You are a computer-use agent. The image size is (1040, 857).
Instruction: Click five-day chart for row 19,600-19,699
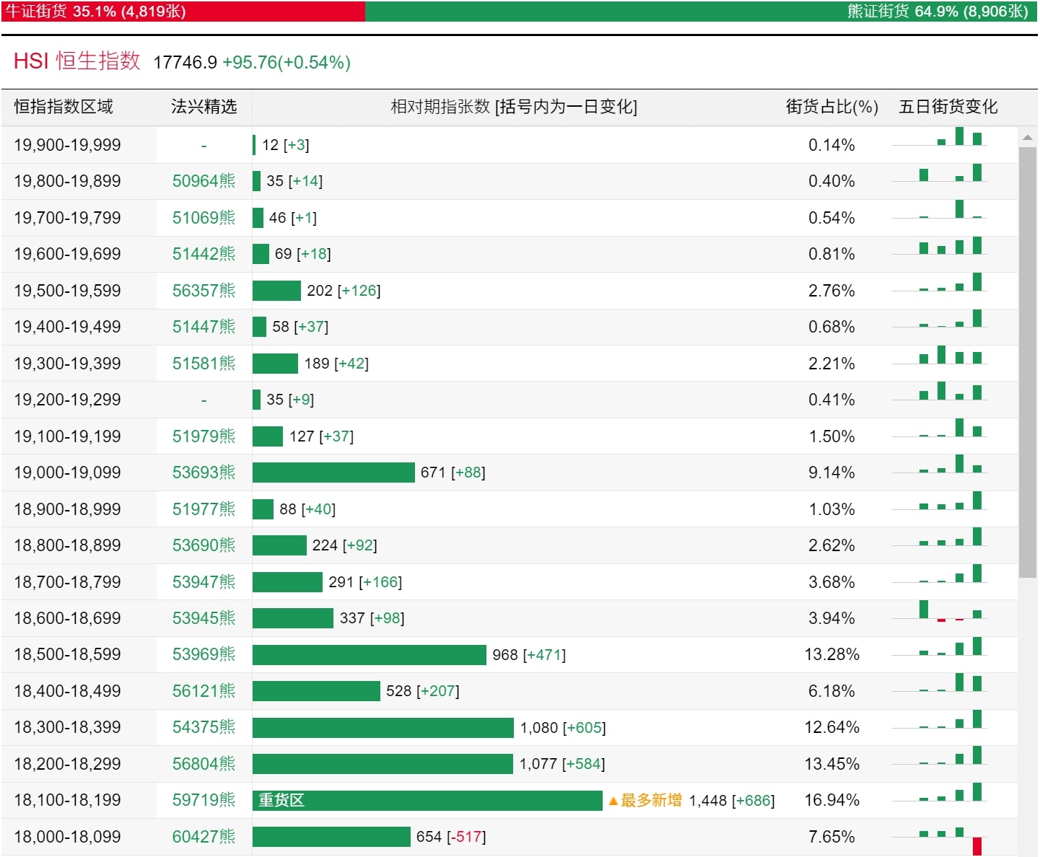click(x=939, y=246)
